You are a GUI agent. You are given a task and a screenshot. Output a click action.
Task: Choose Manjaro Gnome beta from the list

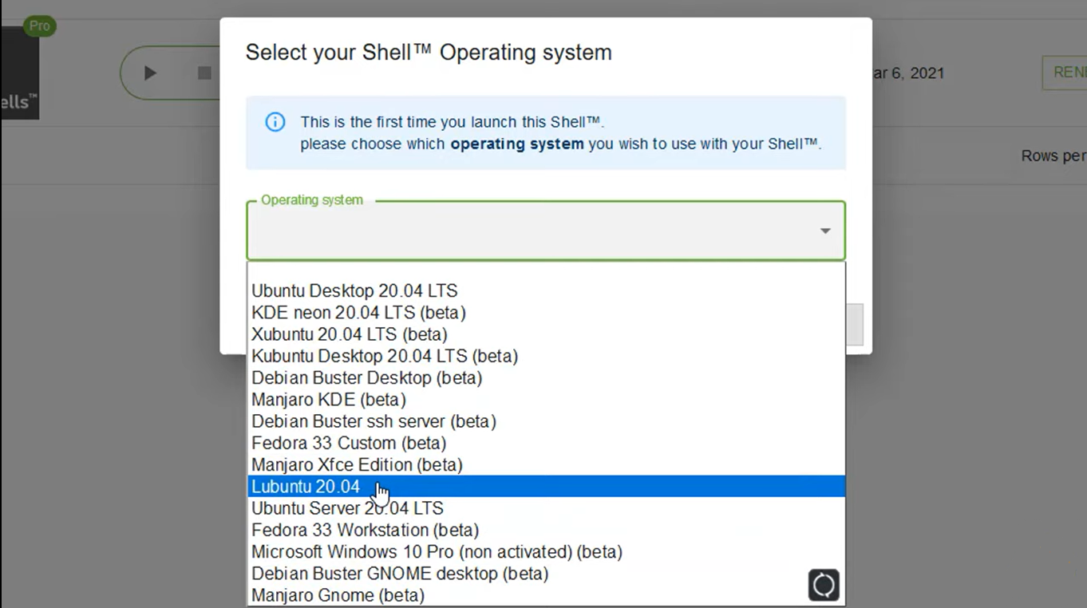coord(337,595)
